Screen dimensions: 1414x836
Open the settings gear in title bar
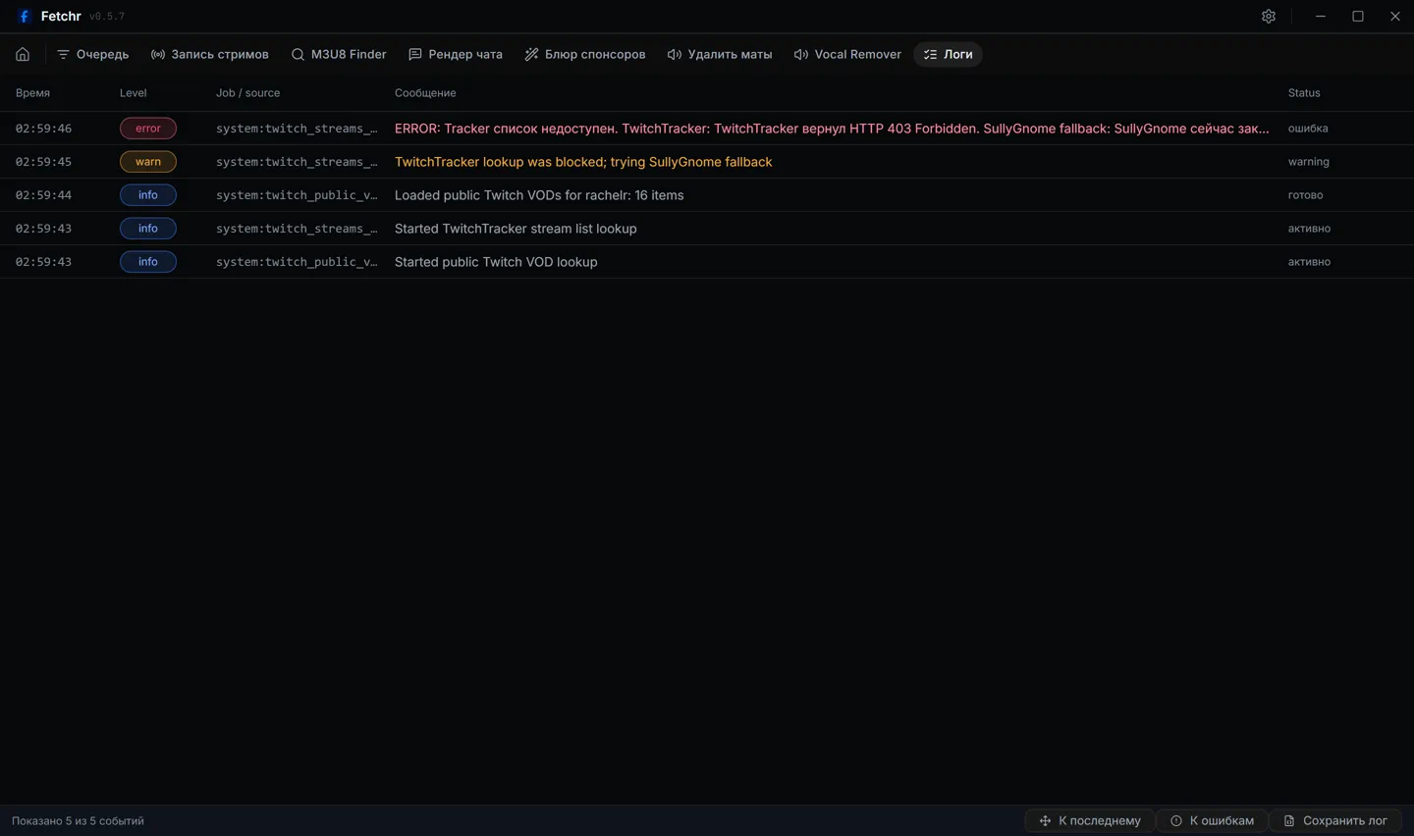(1269, 17)
